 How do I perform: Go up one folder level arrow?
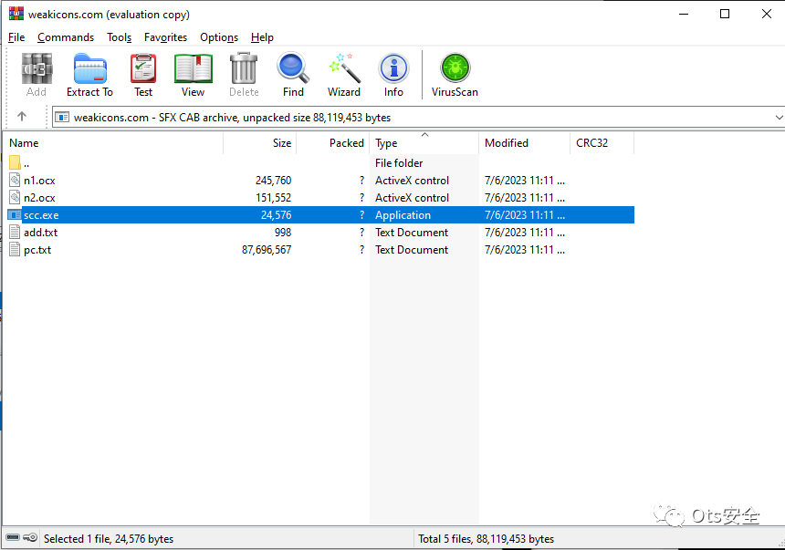pyautogui.click(x=22, y=117)
